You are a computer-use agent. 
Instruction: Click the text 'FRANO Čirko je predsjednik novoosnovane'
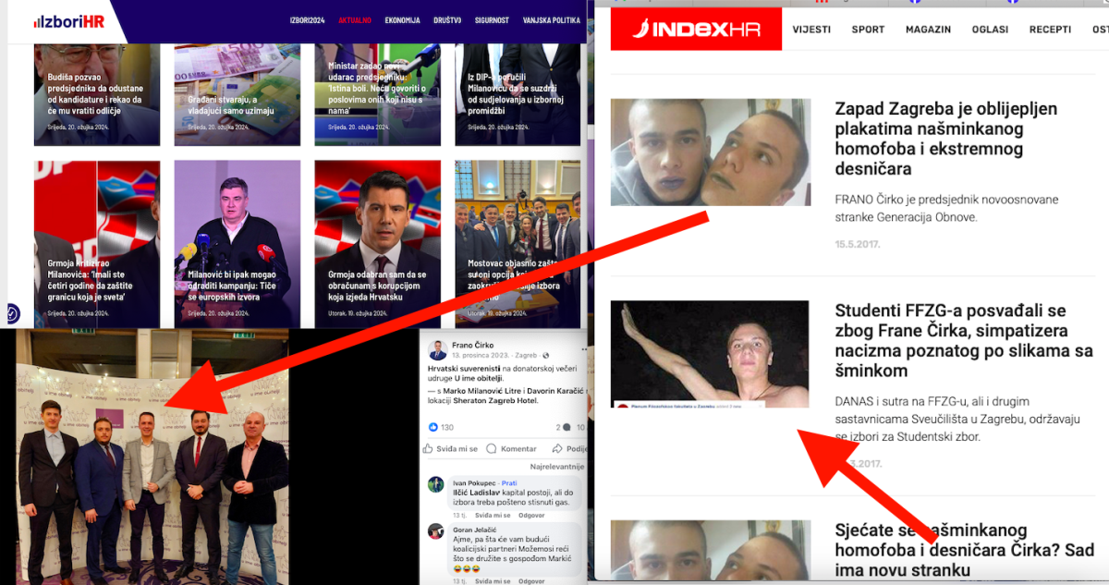[946, 200]
